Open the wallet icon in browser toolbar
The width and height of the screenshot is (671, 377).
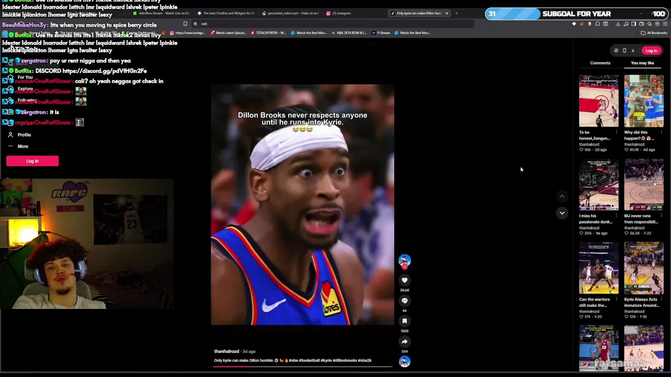pyautogui.click(x=642, y=24)
